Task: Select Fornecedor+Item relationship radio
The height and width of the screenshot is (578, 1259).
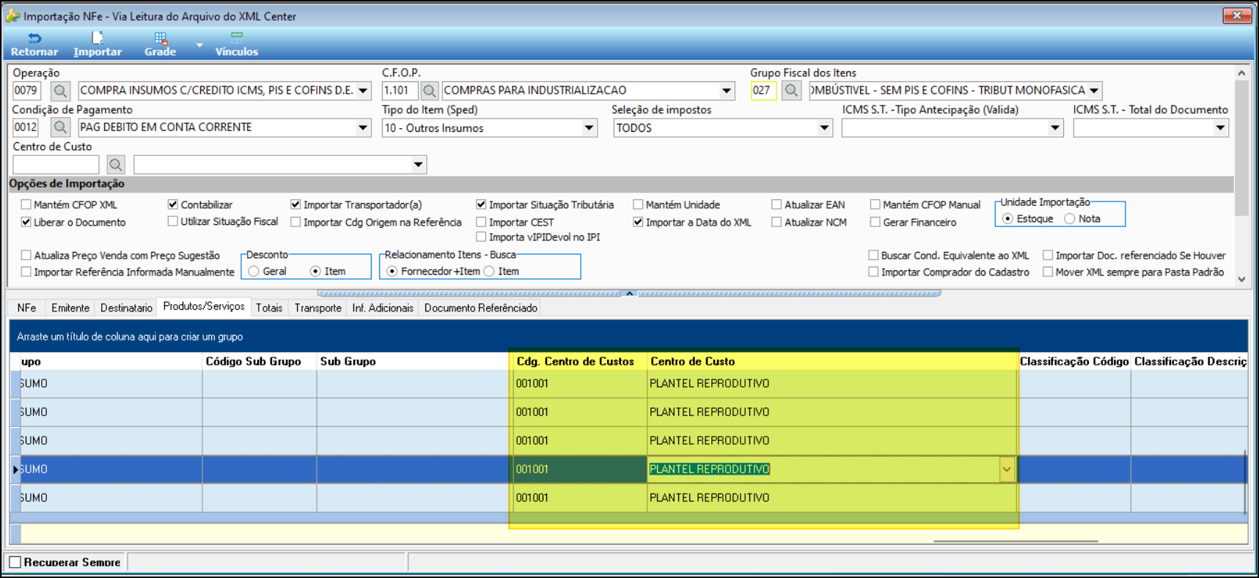Action: coord(392,271)
